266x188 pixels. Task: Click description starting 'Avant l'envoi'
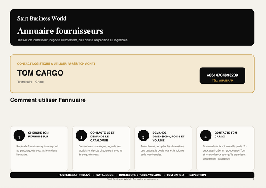click(x=162, y=150)
